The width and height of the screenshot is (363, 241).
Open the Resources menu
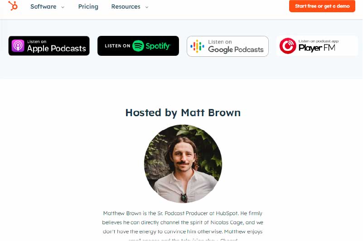126,6
